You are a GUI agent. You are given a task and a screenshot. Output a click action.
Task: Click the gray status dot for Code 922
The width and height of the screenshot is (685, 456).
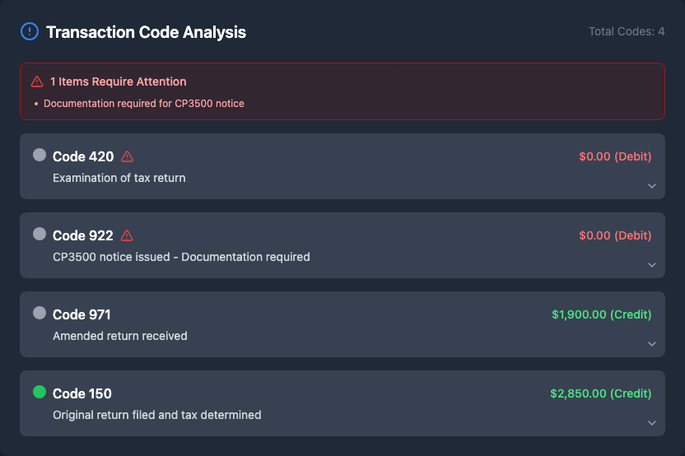coord(39,234)
